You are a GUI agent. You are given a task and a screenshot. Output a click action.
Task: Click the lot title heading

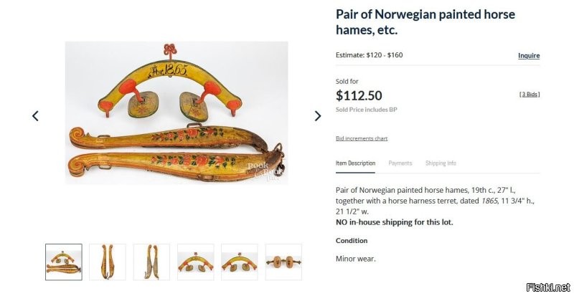click(425, 22)
